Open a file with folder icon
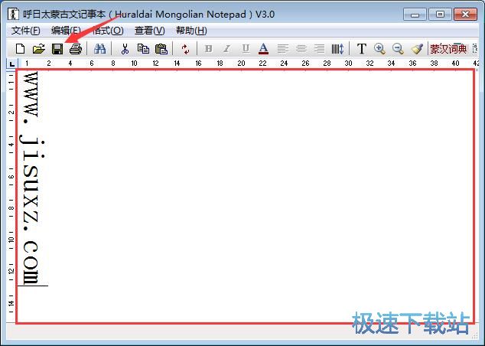485x346 pixels. pos(38,49)
